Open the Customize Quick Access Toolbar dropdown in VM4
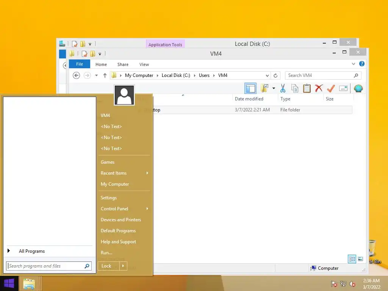This screenshot has width=388, height=291. 100,54
